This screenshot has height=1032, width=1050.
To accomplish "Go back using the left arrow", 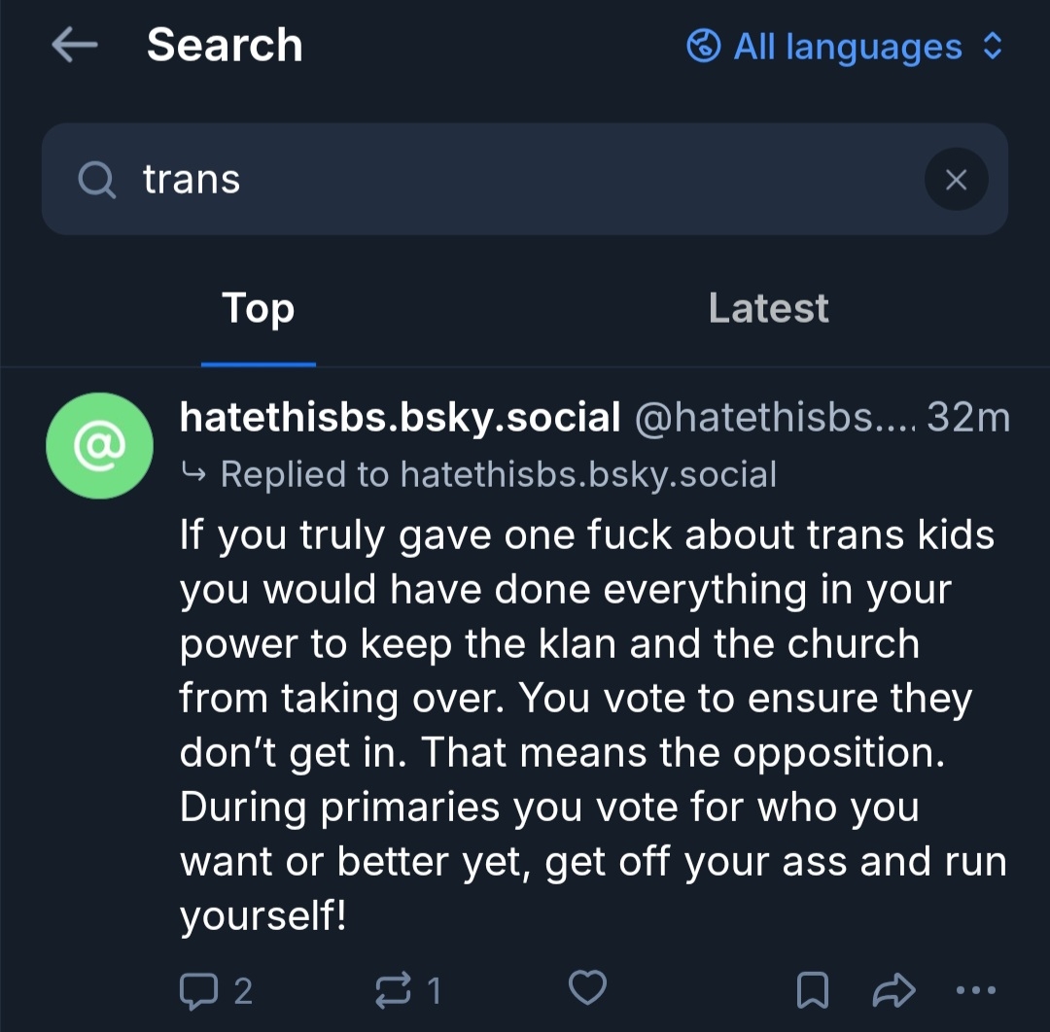I will point(75,46).
